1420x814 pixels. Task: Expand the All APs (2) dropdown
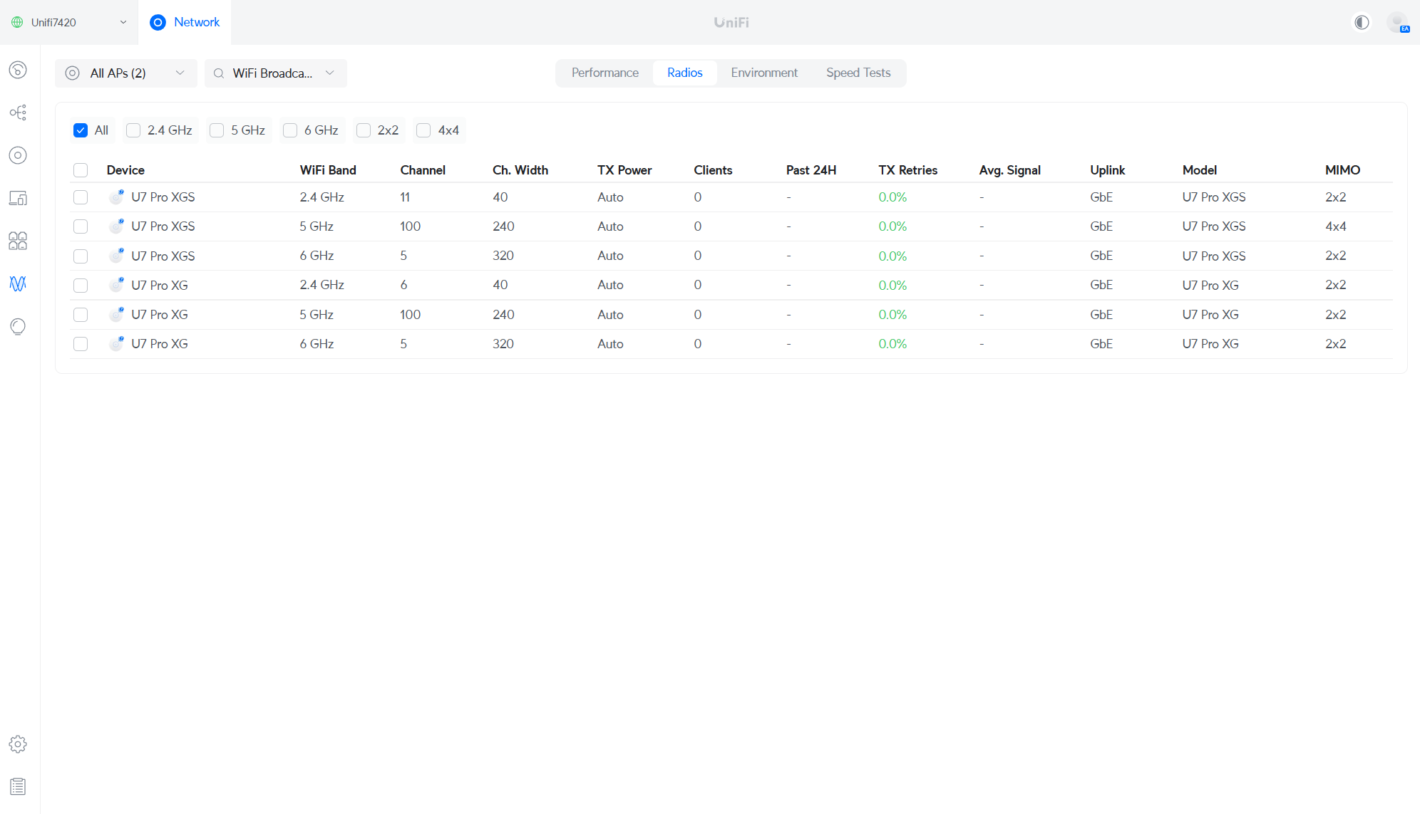click(x=126, y=73)
